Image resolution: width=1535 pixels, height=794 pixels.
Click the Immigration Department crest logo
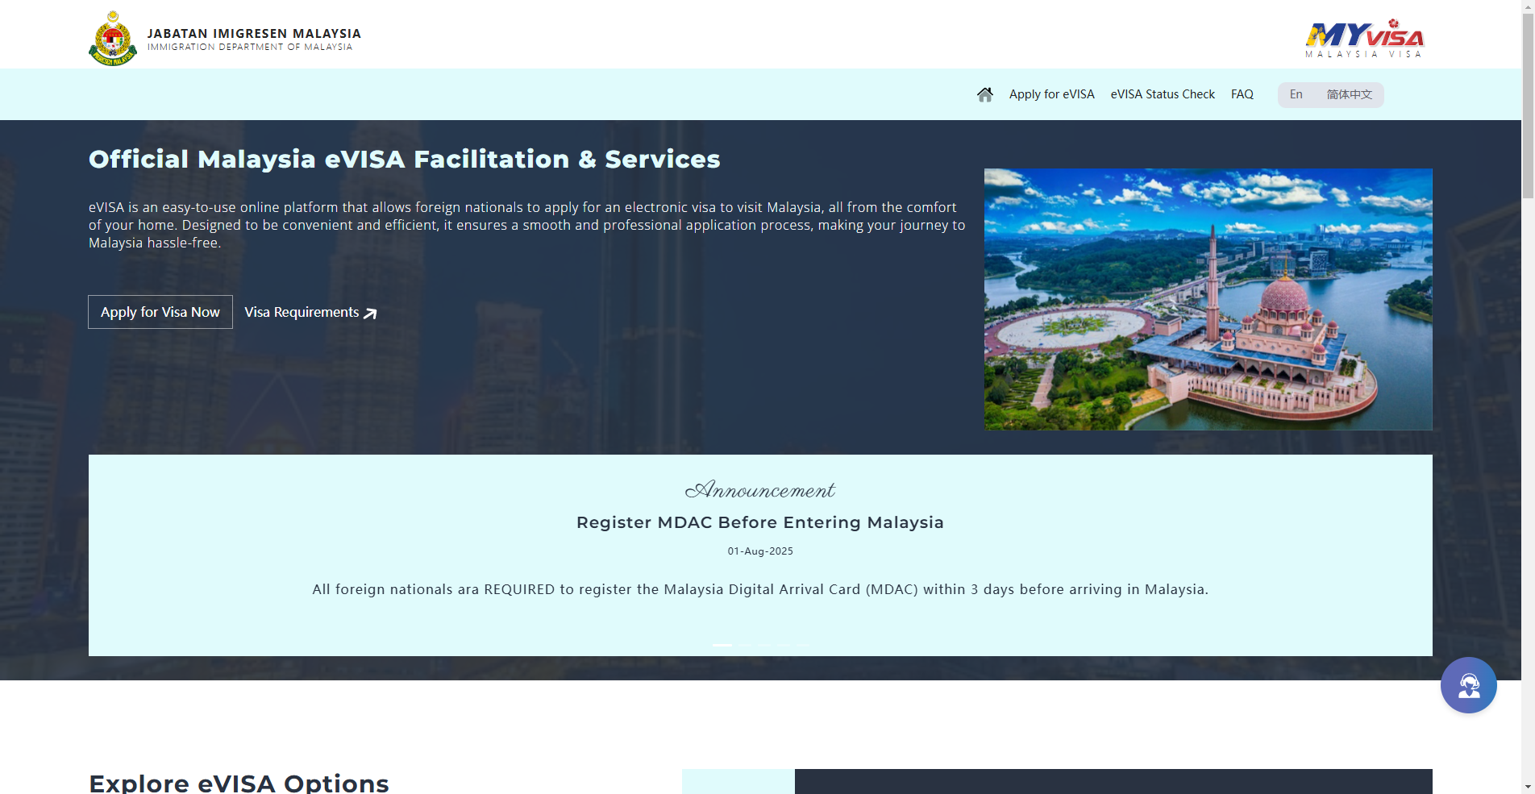(x=113, y=39)
